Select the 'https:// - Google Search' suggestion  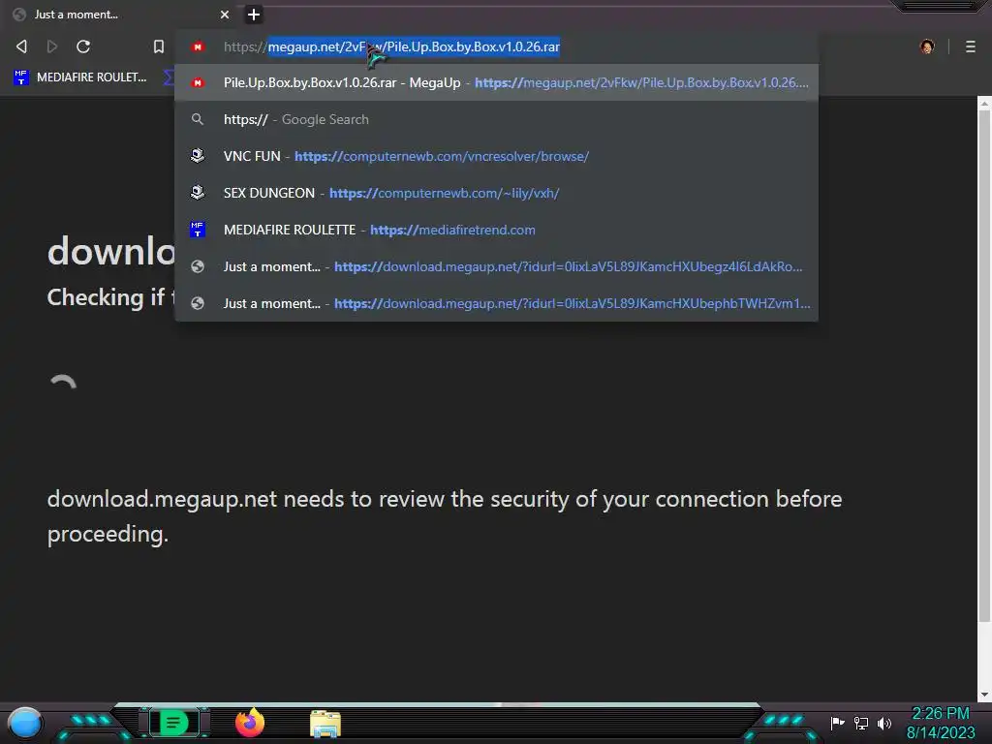click(x=497, y=119)
